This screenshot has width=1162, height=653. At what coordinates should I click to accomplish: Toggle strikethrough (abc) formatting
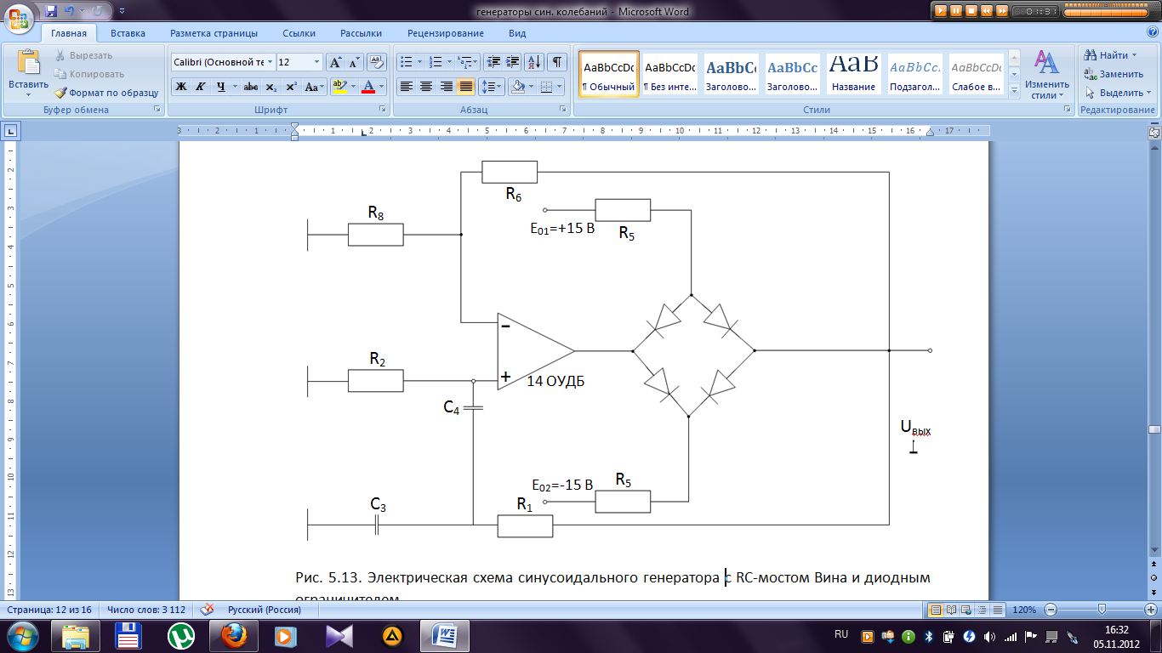pos(251,87)
